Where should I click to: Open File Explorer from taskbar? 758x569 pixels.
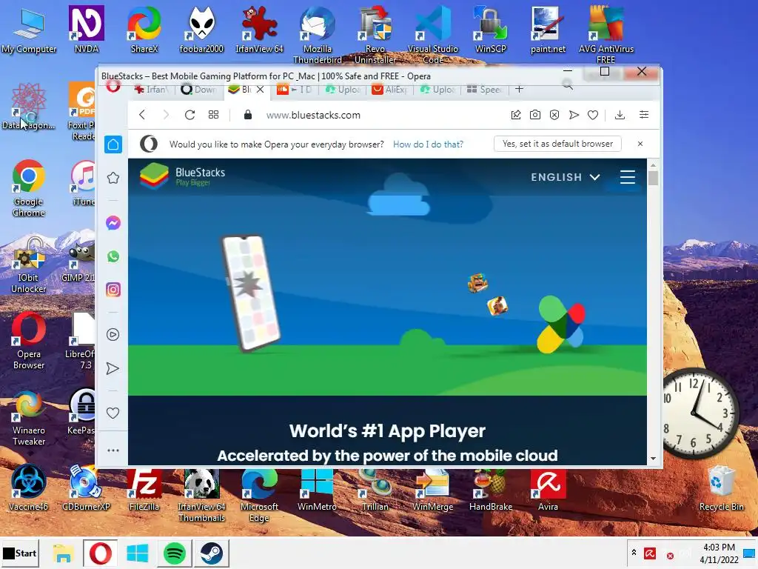point(63,553)
